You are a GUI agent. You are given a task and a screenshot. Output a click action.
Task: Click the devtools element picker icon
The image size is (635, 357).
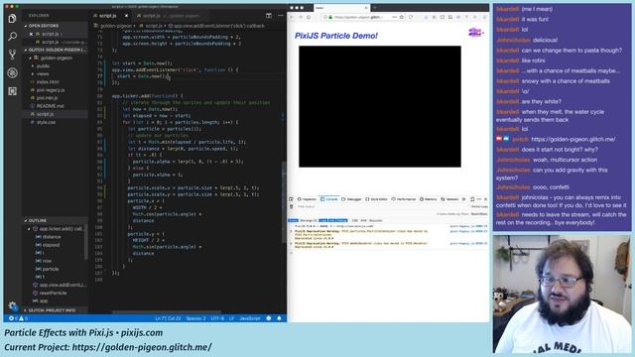(291, 199)
